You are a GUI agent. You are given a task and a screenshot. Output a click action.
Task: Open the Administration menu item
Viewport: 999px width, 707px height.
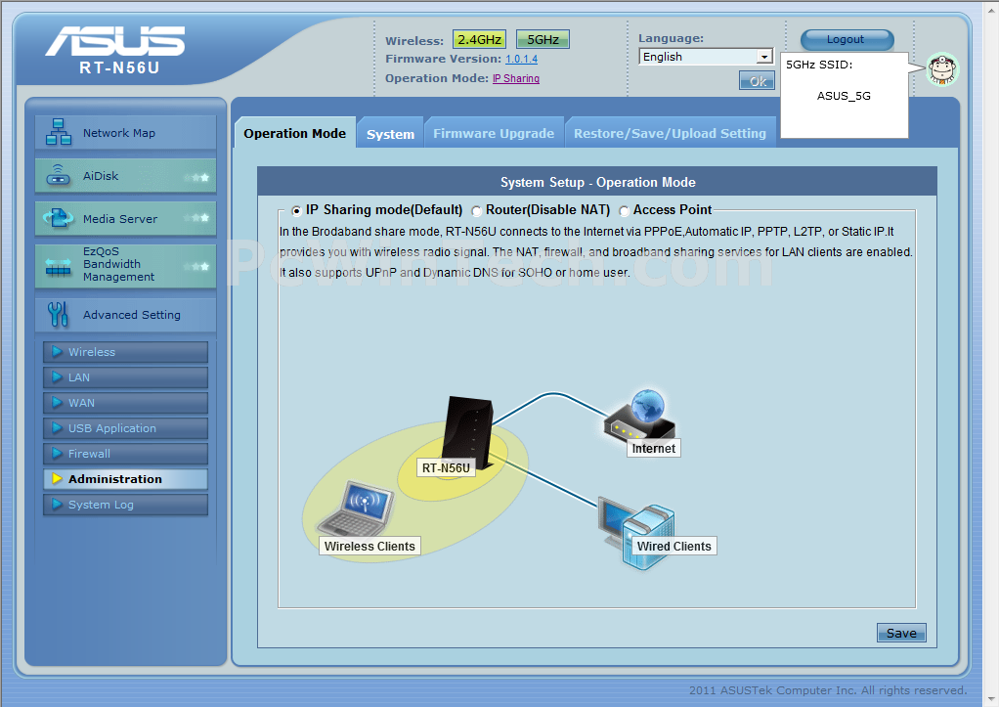click(x=125, y=479)
